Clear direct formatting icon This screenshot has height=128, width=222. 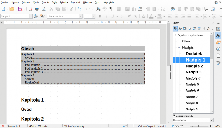pyautogui.click(x=143, y=16)
